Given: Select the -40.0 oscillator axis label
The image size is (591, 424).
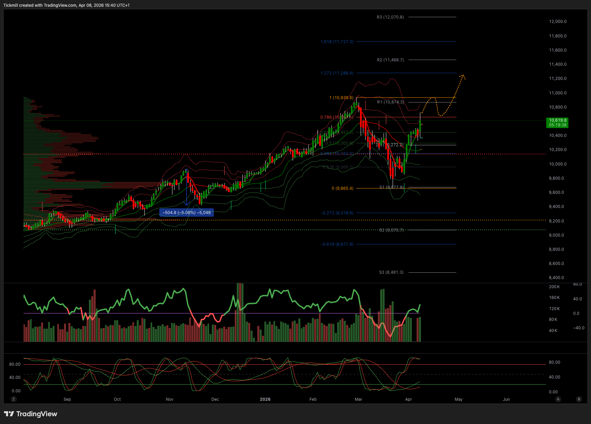Looking at the screenshot, I should 579,328.
